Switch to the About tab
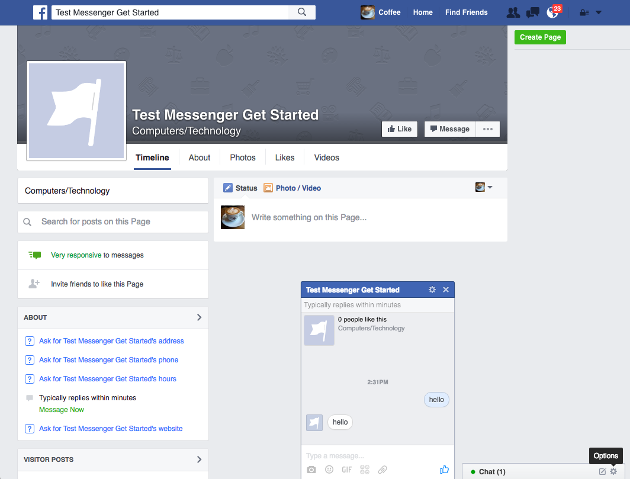The height and width of the screenshot is (479, 630). coord(200,157)
